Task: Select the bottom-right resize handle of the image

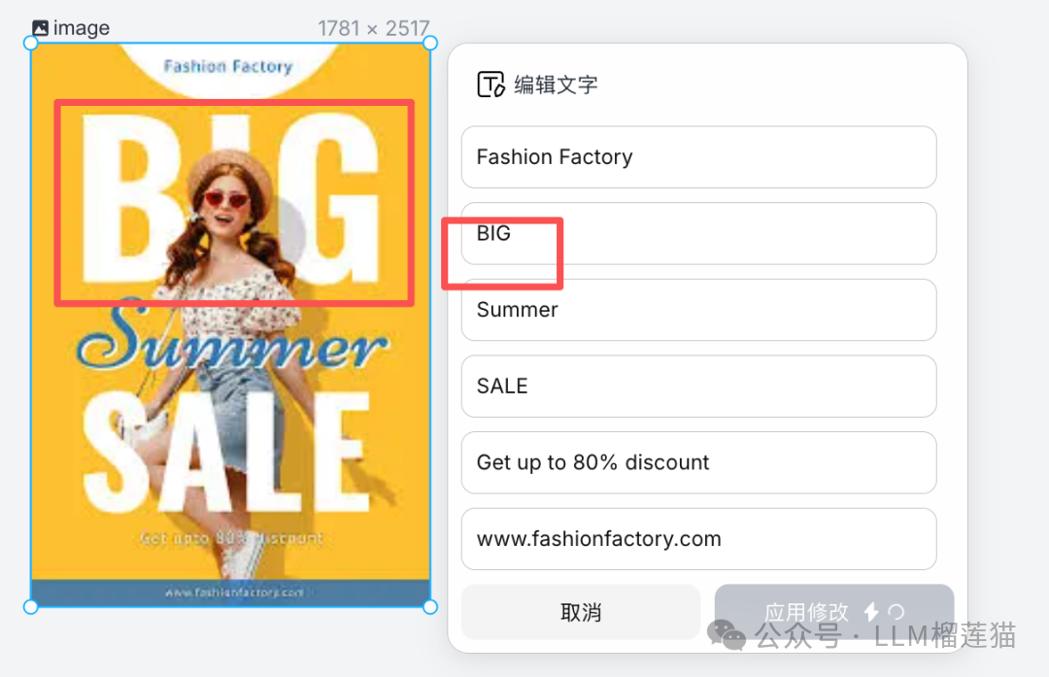Action: pyautogui.click(x=430, y=607)
